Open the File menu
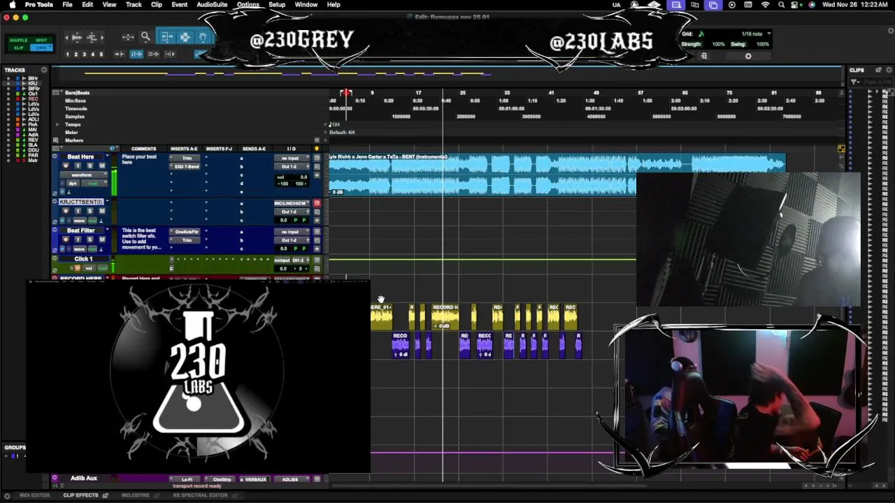Viewport: 895px width, 503px height. [x=67, y=5]
